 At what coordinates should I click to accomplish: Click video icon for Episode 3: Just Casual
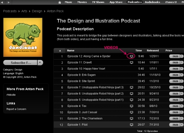point(131,112)
